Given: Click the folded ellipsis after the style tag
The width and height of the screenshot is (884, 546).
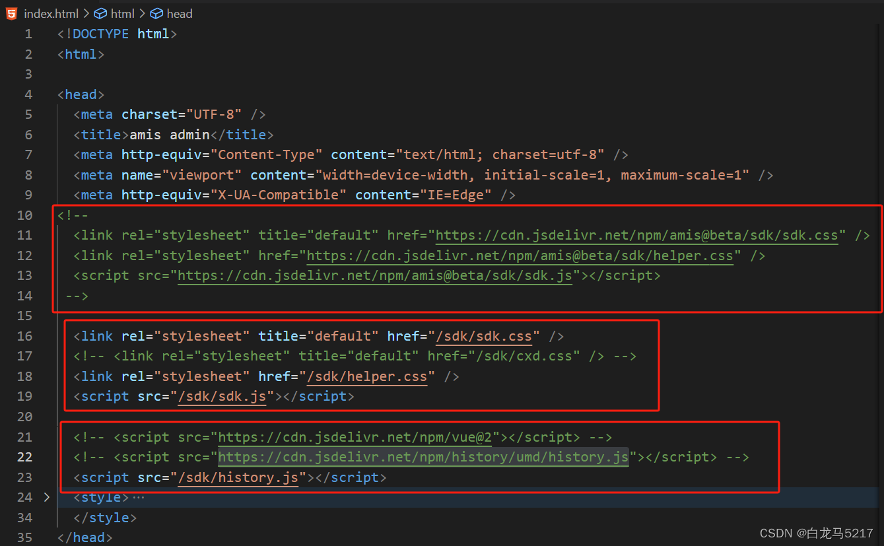Looking at the screenshot, I should click(x=138, y=497).
